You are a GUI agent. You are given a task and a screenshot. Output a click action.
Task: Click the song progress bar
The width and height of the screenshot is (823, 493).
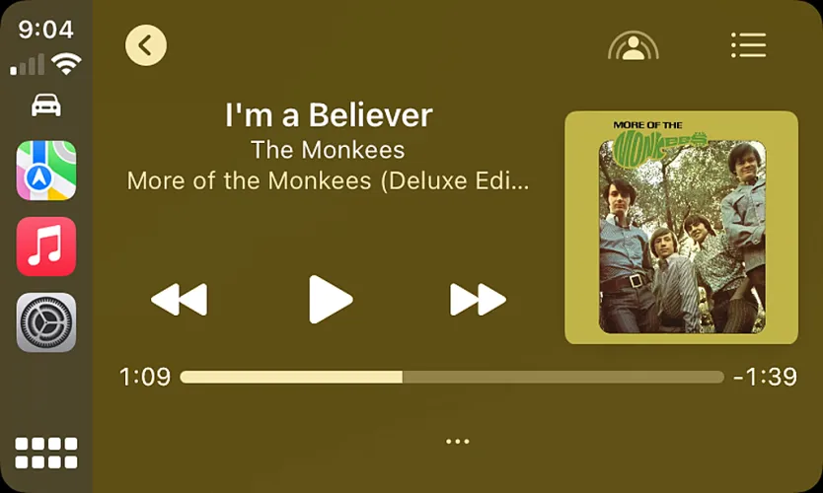[452, 377]
